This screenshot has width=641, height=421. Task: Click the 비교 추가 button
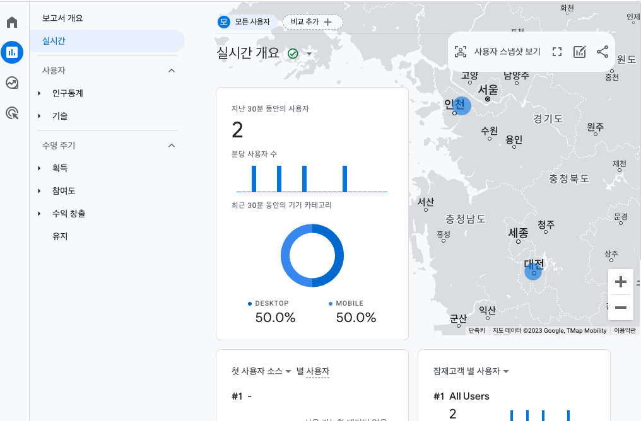pyautogui.click(x=312, y=22)
